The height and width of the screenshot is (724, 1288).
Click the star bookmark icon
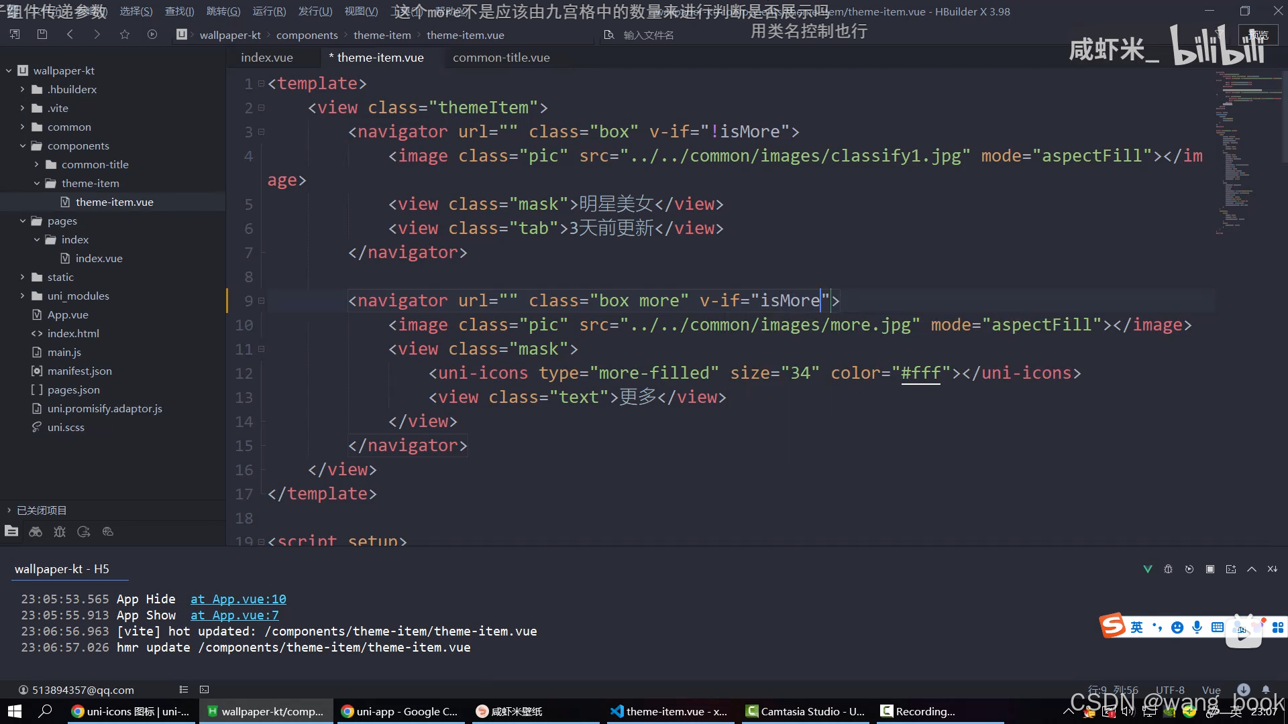click(125, 34)
